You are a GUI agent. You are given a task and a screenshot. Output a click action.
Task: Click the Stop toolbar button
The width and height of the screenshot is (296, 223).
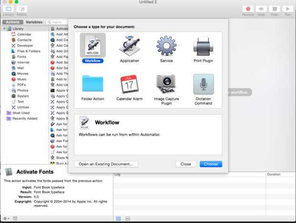pyautogui.click(x=275, y=9)
